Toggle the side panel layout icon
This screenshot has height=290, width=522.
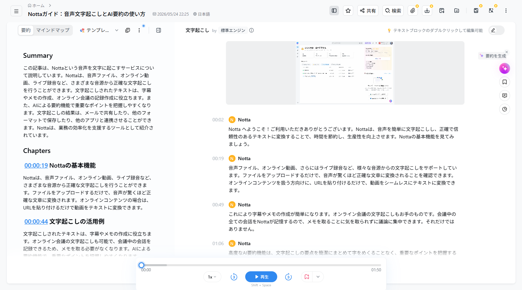[x=334, y=11]
